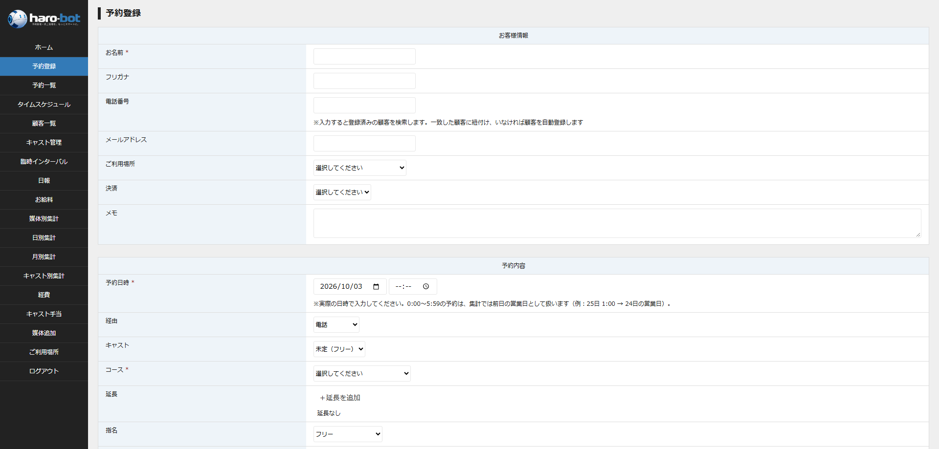The height and width of the screenshot is (449, 939).
Task: Click ログアウト to sign out
Action: point(44,371)
